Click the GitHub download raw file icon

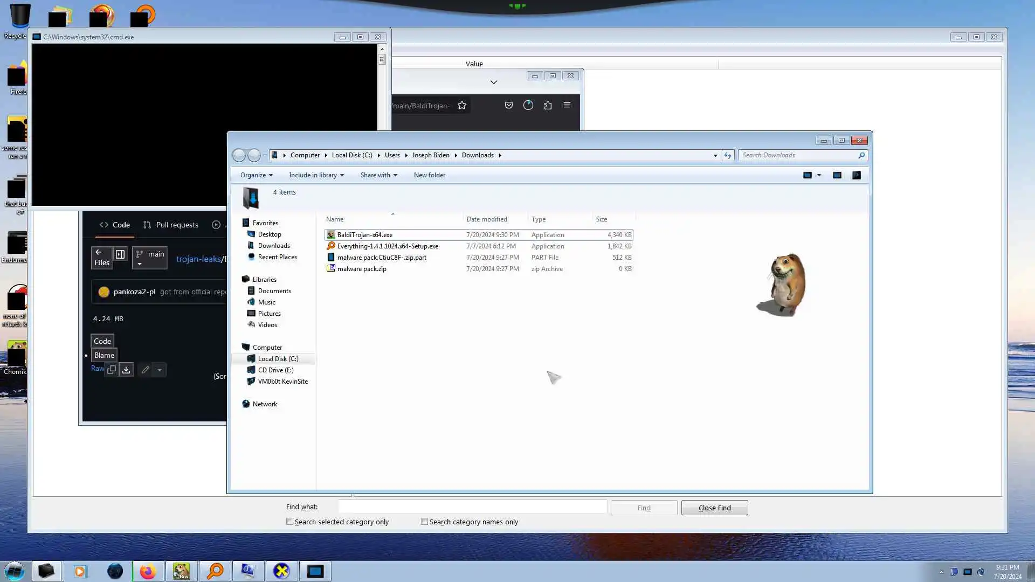point(126,370)
